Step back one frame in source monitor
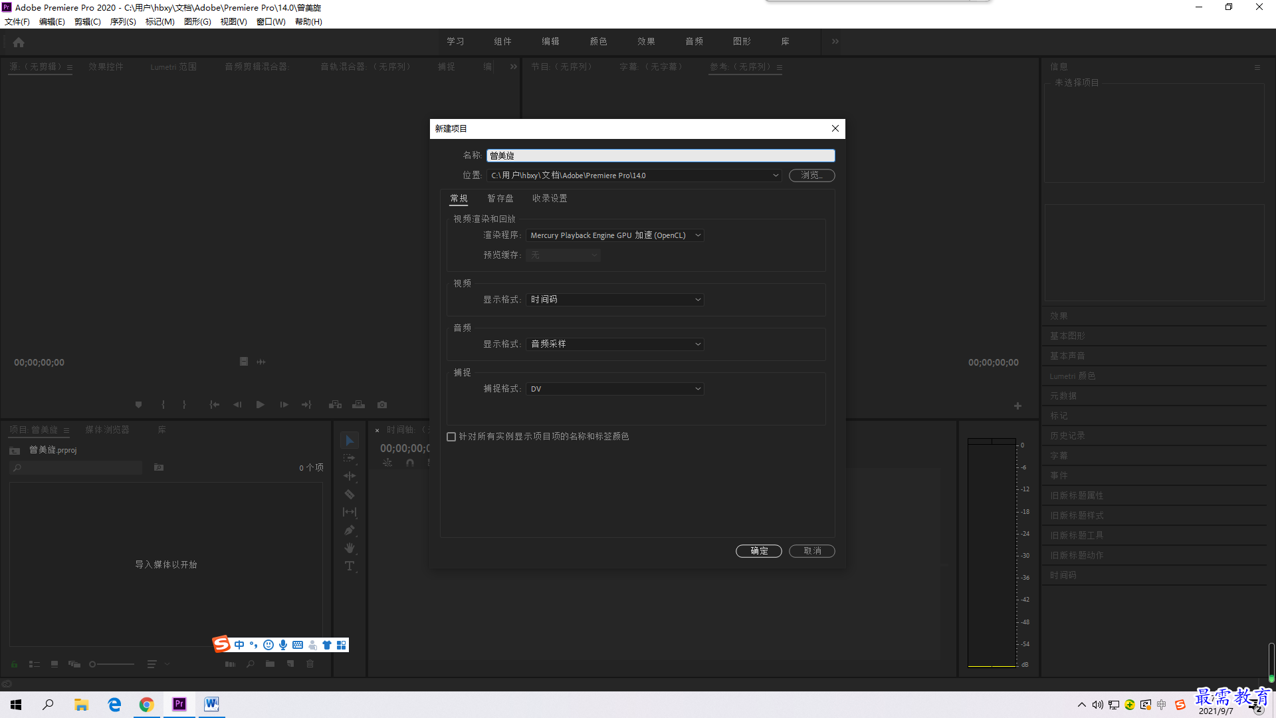The height and width of the screenshot is (718, 1276). pos(237,404)
